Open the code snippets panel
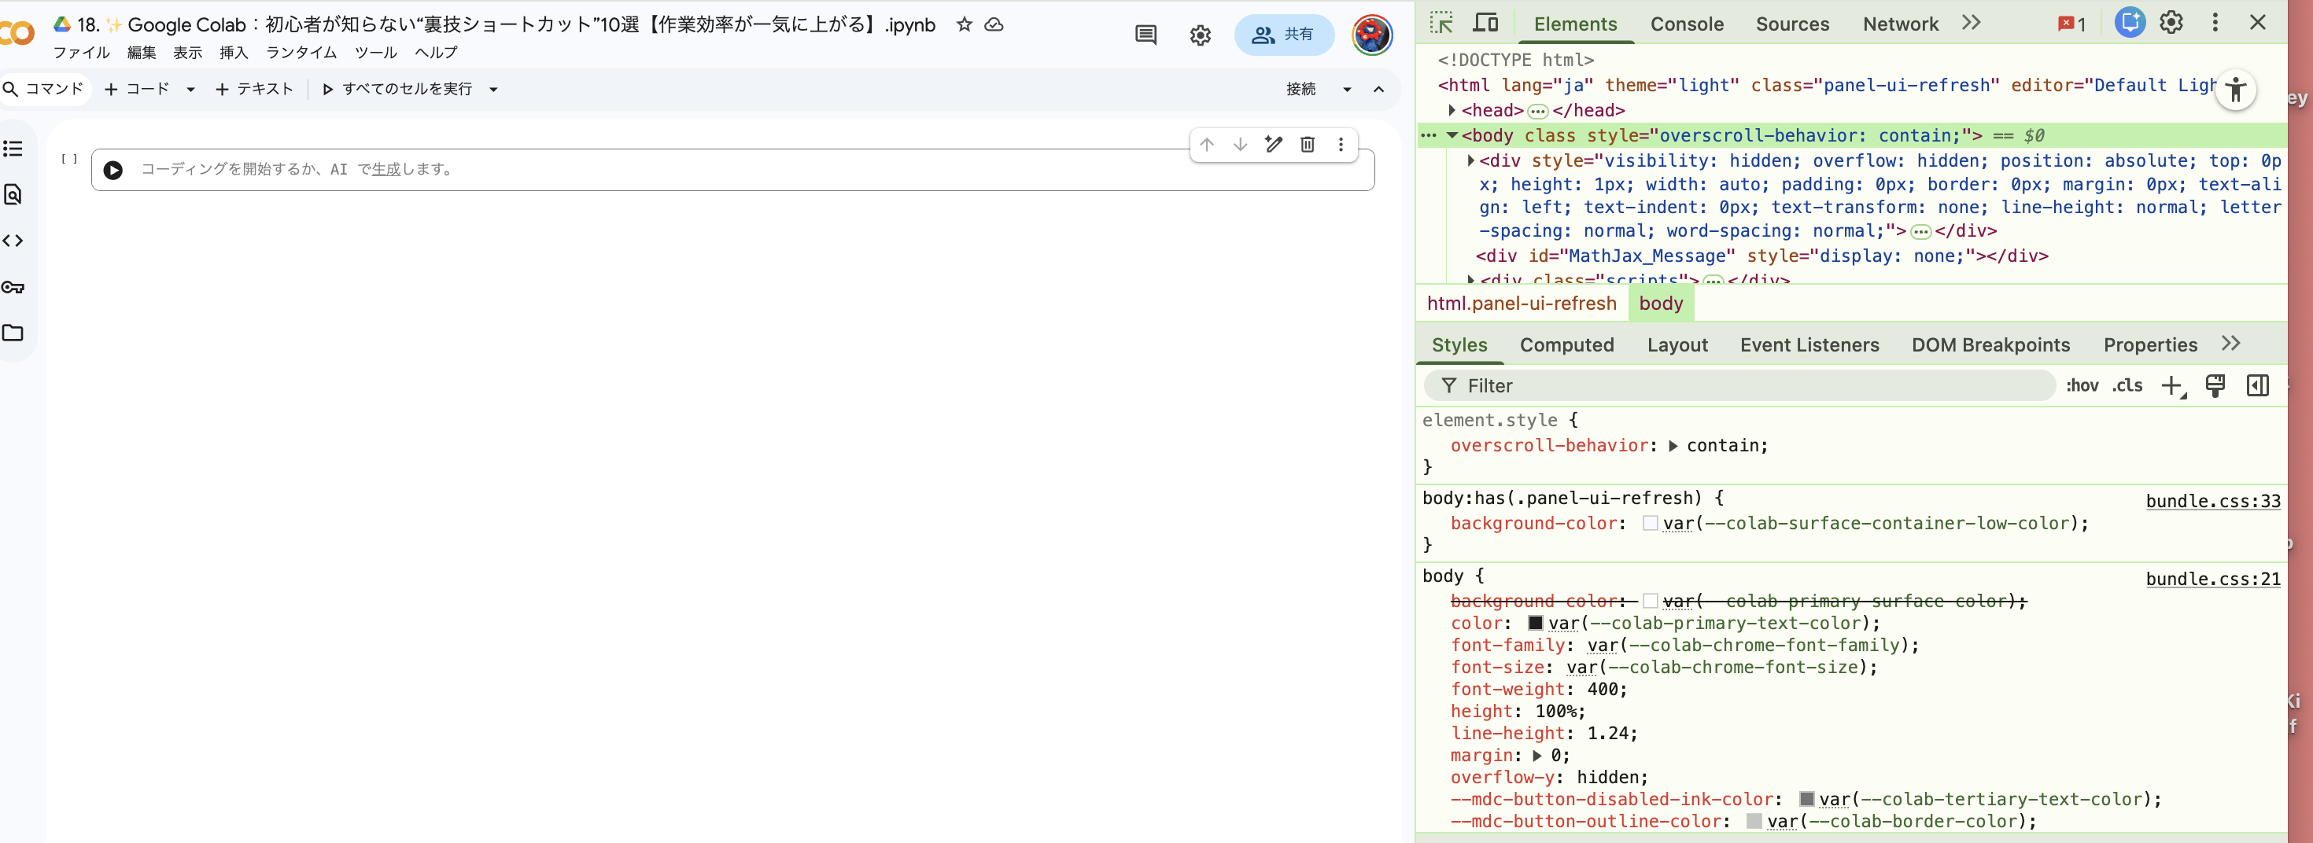Screen dimensions: 2313x843 [x=13, y=241]
